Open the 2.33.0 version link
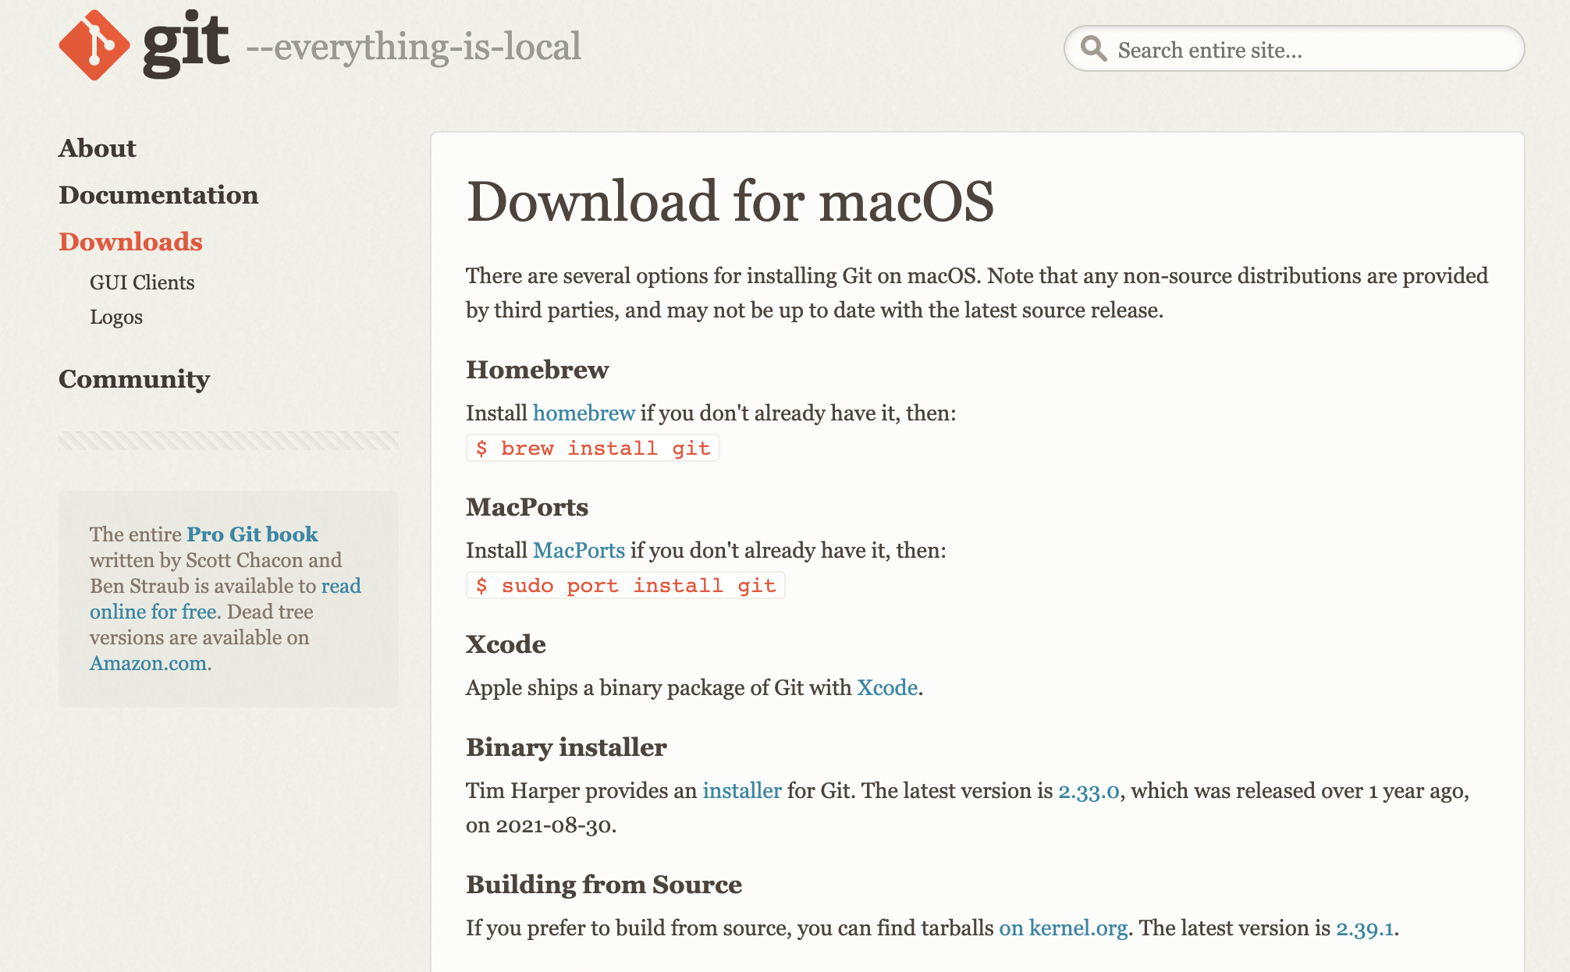Viewport: 1570px width, 972px height. (1088, 790)
